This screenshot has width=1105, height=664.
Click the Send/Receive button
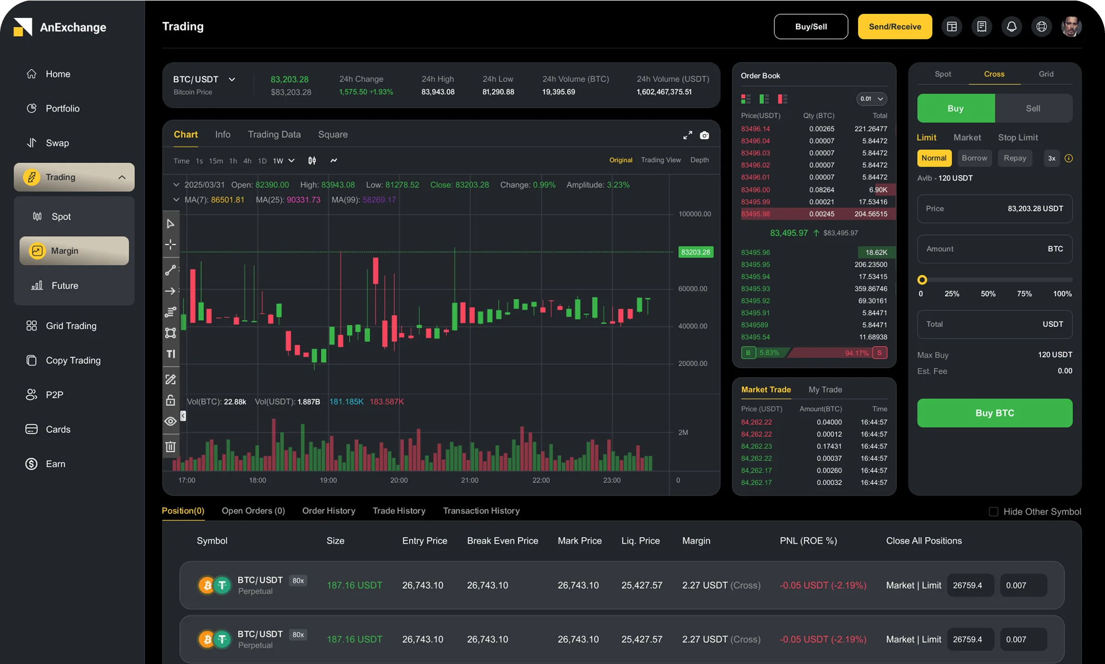pos(894,26)
